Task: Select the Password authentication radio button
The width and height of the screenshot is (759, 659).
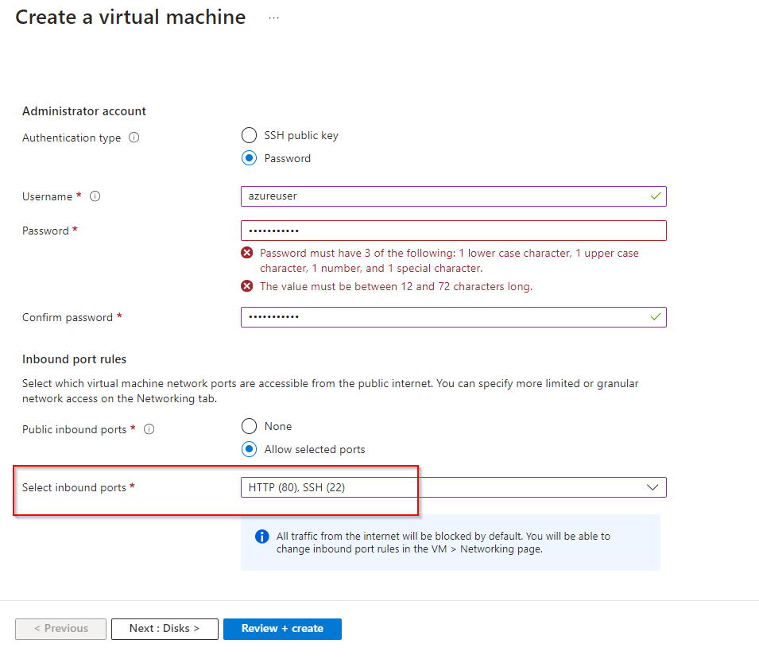Action: tap(250, 158)
